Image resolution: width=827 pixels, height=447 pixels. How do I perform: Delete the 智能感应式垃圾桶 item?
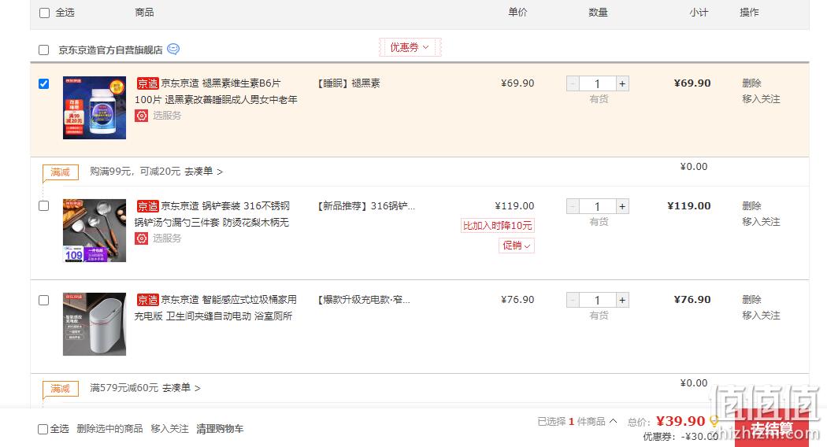click(751, 299)
